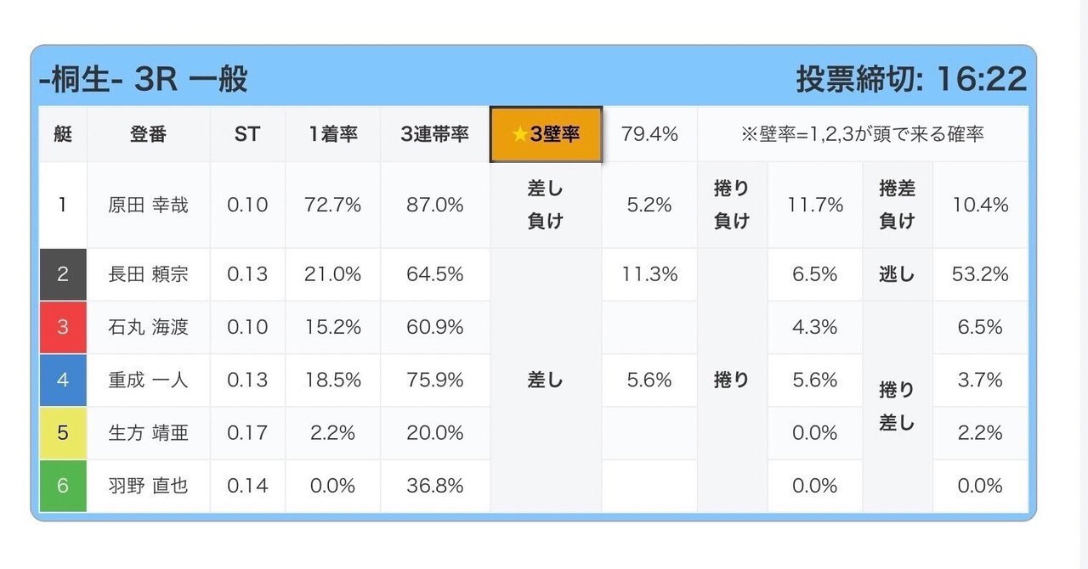This screenshot has width=1088, height=569.
Task: Click the white boat 1 cell
Action: click(63, 205)
